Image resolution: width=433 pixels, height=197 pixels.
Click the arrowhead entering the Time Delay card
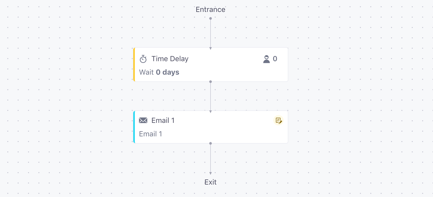click(211, 48)
